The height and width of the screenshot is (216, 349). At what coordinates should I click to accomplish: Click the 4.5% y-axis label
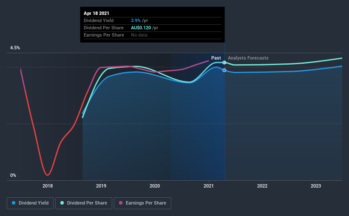[x=15, y=48]
